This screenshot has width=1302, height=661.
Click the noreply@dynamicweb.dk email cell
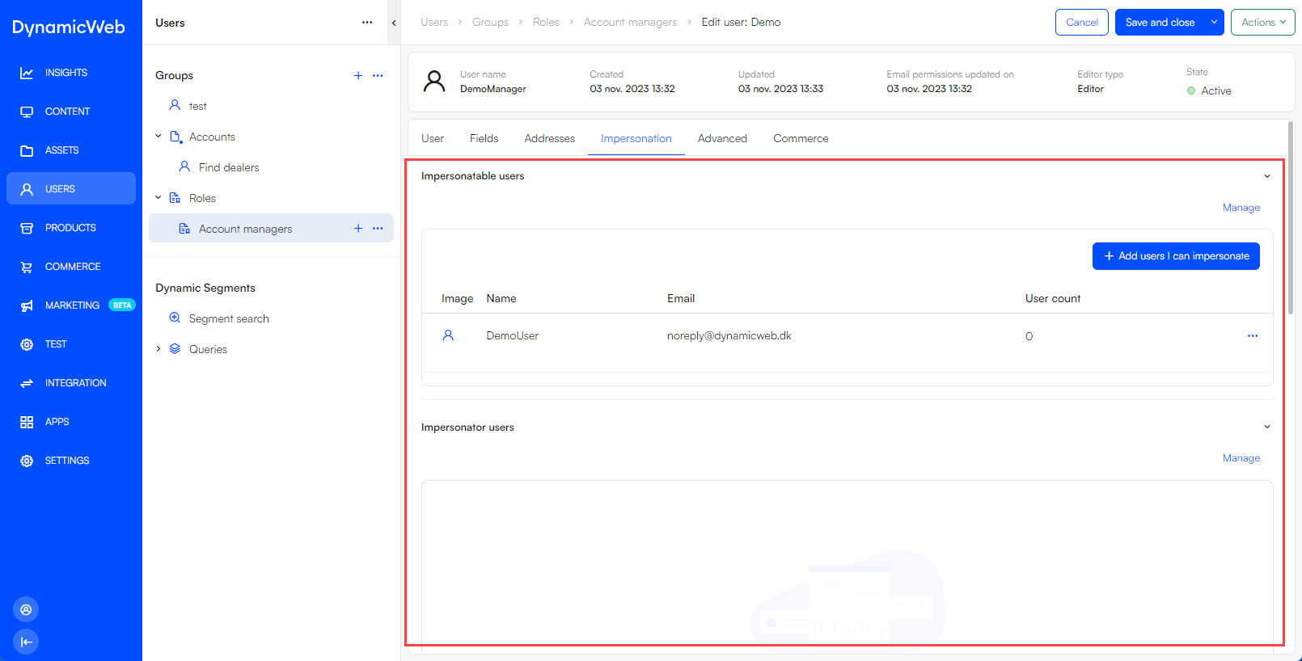(x=729, y=335)
